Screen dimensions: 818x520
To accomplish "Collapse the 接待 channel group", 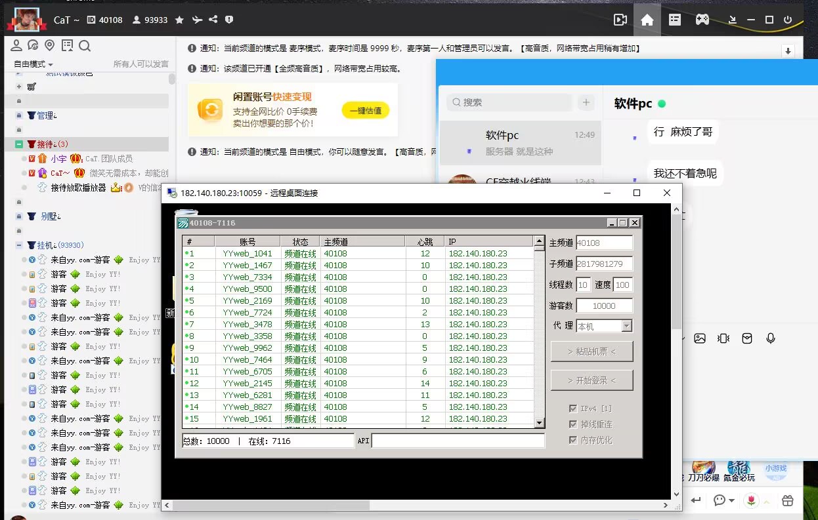I will pyautogui.click(x=19, y=144).
